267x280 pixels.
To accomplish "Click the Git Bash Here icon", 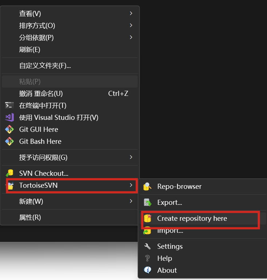I will [9, 142].
